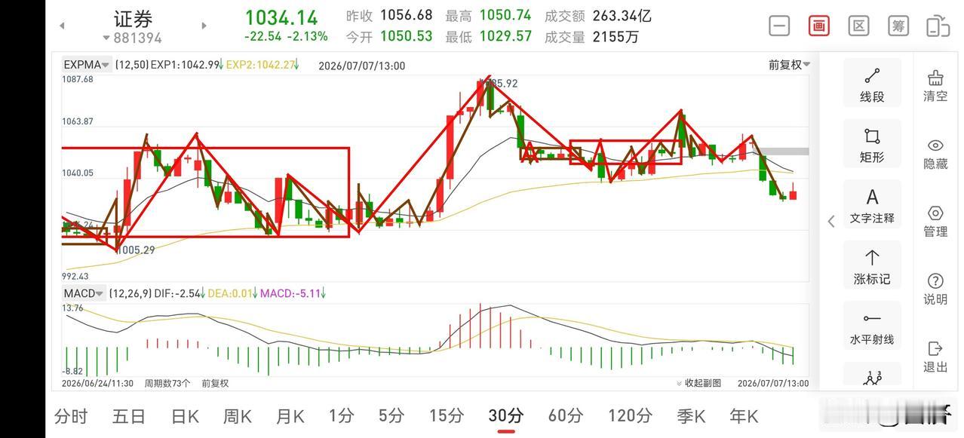Switch to the 120分 period tab
This screenshot has width=964, height=438.
(x=630, y=415)
